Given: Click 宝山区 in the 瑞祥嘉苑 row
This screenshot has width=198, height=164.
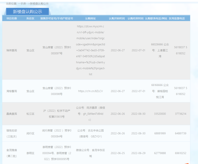Looking at the screenshot, I should coord(30,50).
